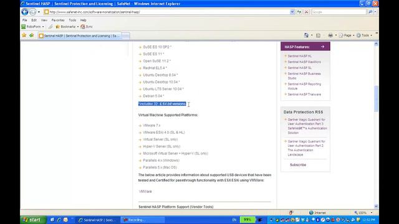
Task: Click the popup blocker status bar icon
Action: coord(291,213)
